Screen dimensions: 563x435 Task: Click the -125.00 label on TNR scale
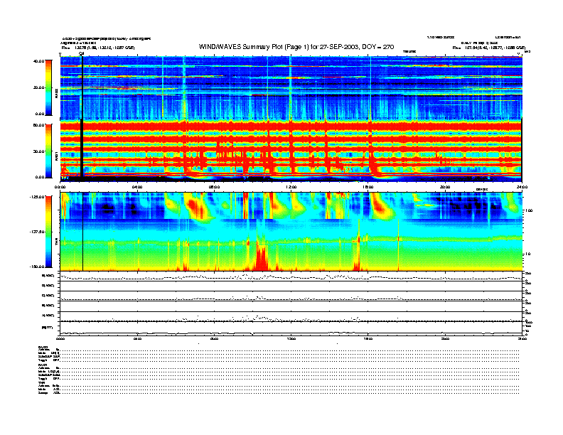coord(37,197)
